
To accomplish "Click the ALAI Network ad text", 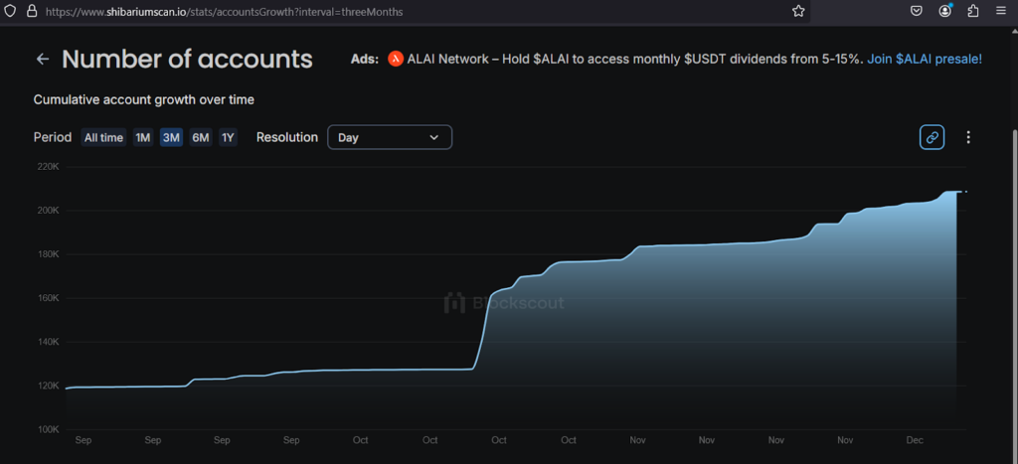I will [635, 59].
